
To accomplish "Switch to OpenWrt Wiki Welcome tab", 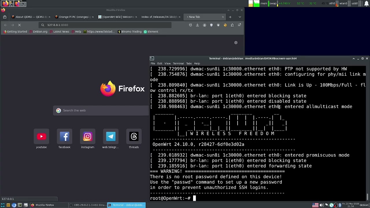I will (118, 17).
